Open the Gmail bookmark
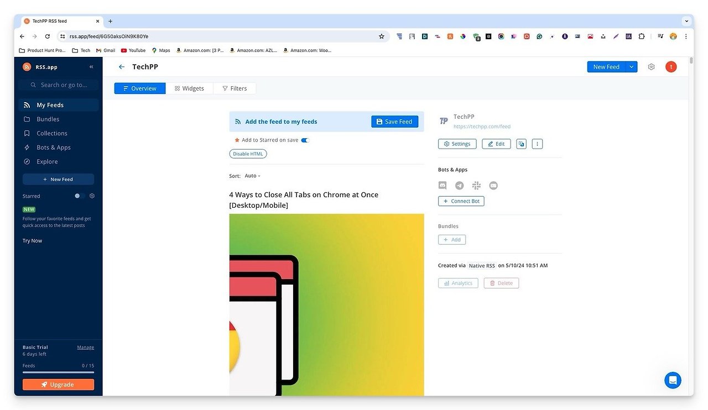 (106, 50)
